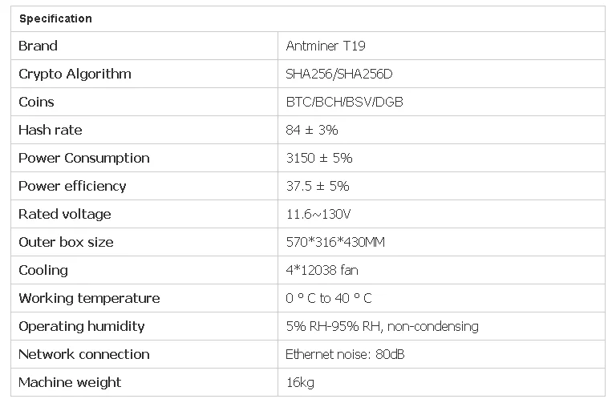Screen dimensions: 612x403
Task: Click the Brand row label
Action: coord(39,46)
